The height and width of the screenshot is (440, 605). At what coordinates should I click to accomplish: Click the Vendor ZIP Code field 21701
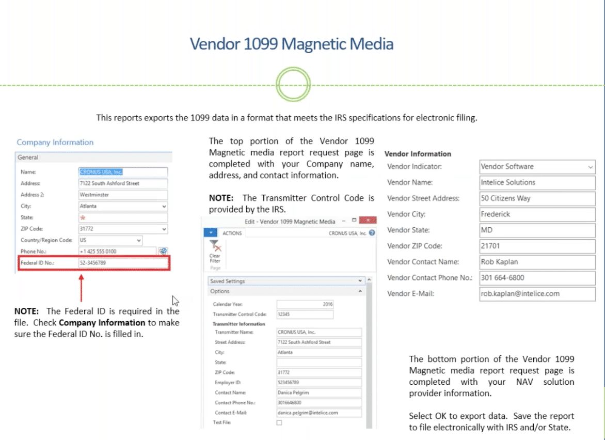537,246
